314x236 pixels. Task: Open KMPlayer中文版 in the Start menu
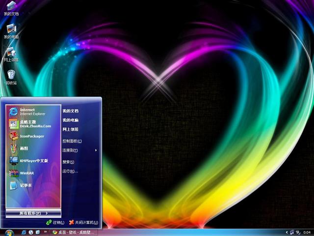pos(32,161)
